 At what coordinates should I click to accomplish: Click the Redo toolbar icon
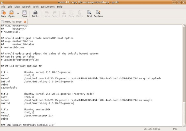click(55, 14)
